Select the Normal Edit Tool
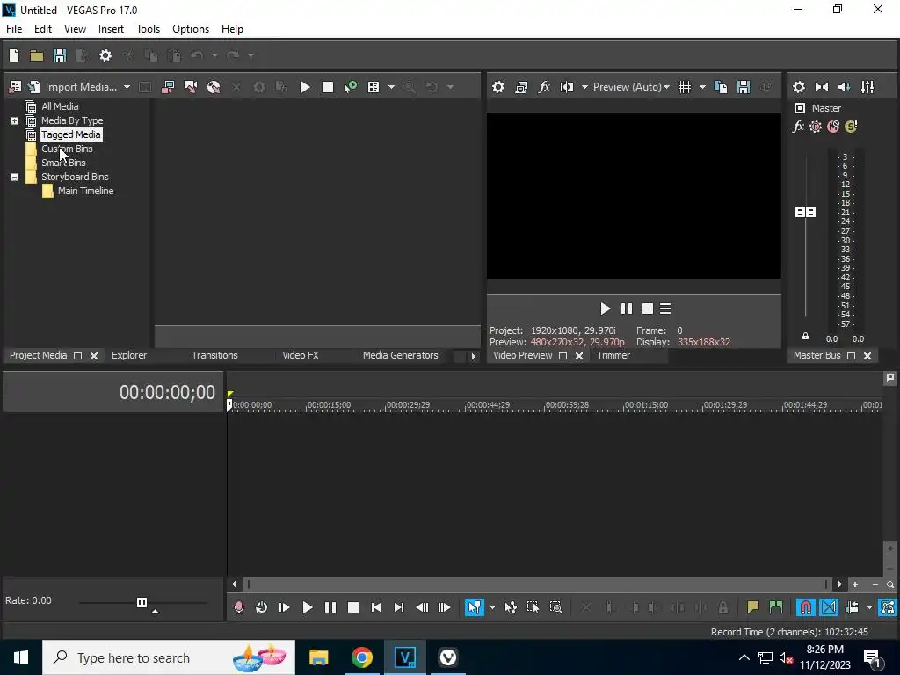Image resolution: width=900 pixels, height=675 pixels. pyautogui.click(x=475, y=607)
